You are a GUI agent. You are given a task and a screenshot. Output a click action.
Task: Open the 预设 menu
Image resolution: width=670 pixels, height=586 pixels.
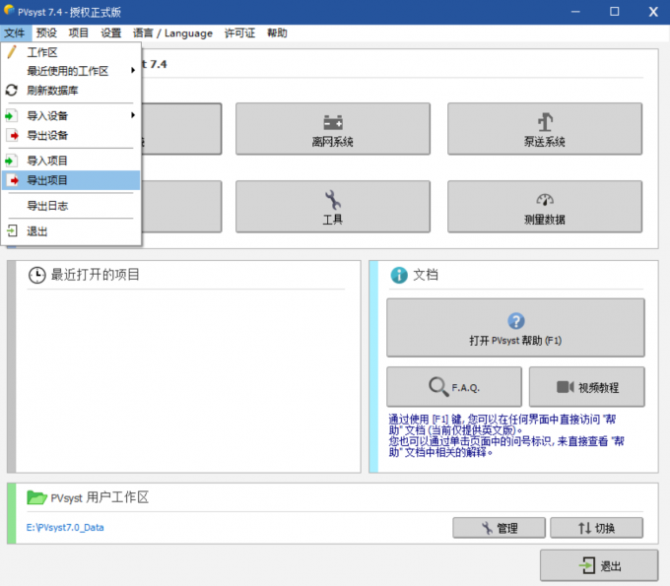[46, 33]
